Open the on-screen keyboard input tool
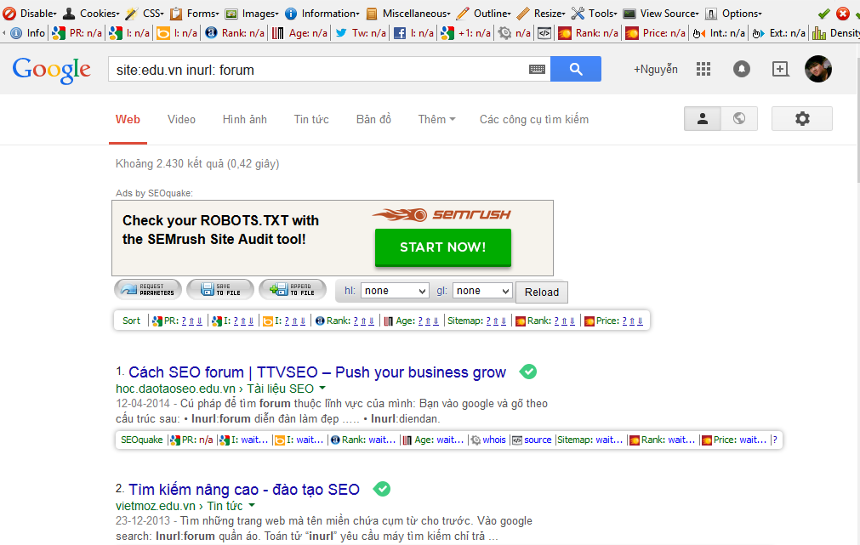This screenshot has height=545, width=860. (x=537, y=69)
